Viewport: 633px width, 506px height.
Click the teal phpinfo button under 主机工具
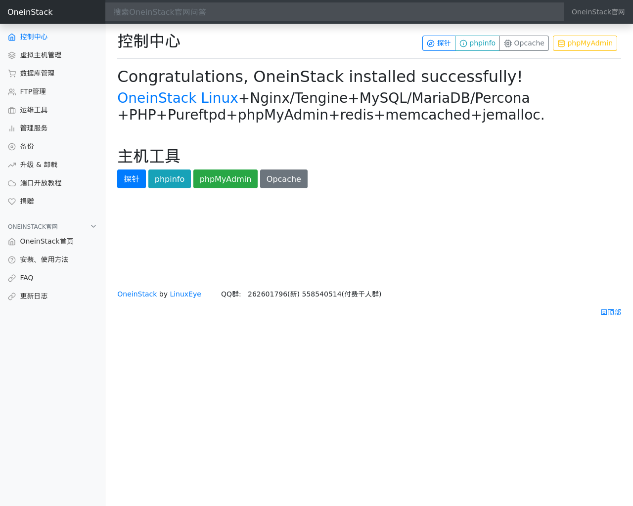[x=170, y=179]
